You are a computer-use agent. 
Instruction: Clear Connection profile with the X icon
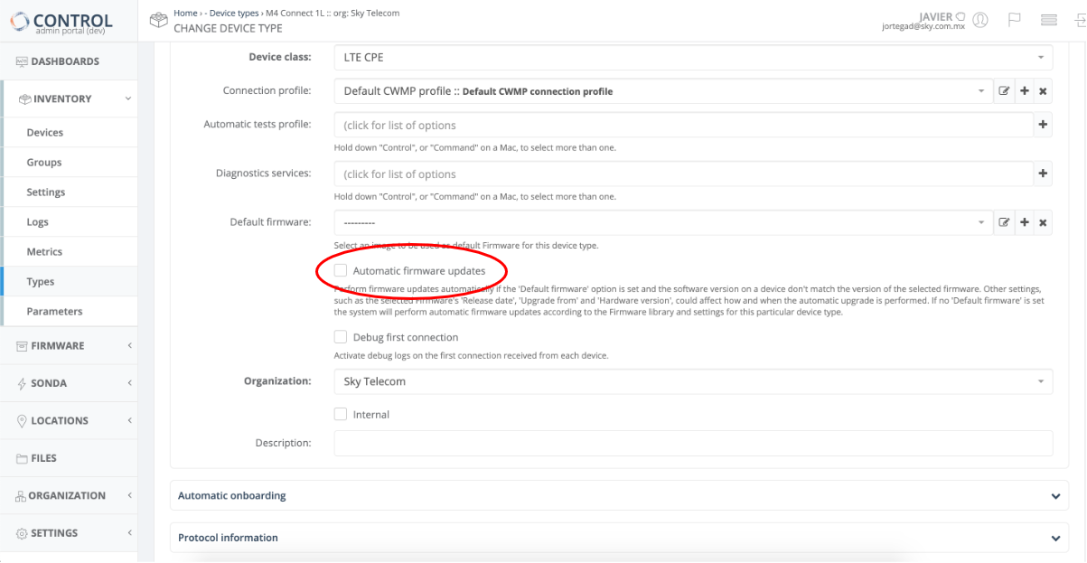[x=1043, y=91]
